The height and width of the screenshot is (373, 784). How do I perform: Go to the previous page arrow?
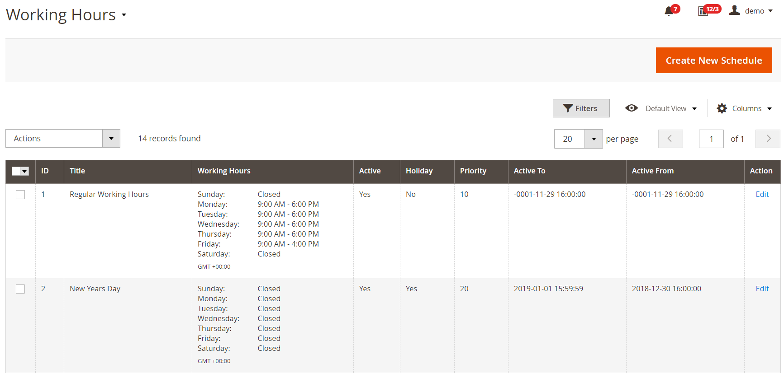670,139
